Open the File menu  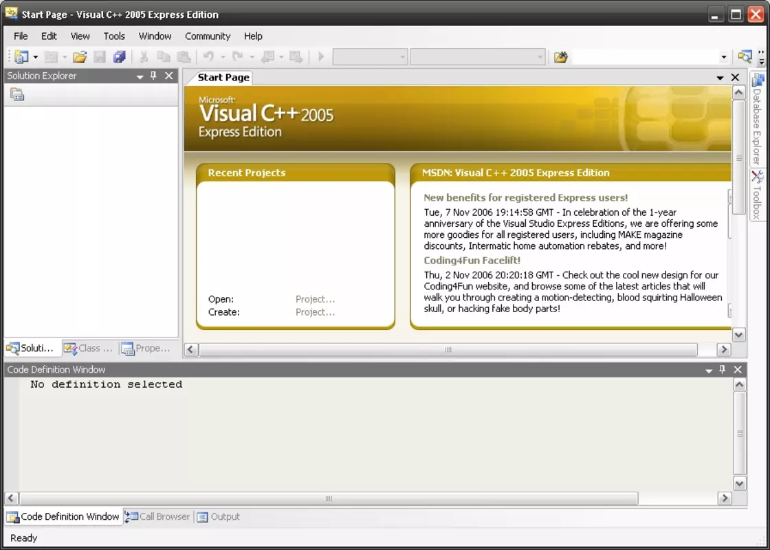click(21, 36)
